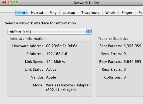The height and width of the screenshot is (104, 143).
Task: Open the Traceroute tab
Action: 90,12
